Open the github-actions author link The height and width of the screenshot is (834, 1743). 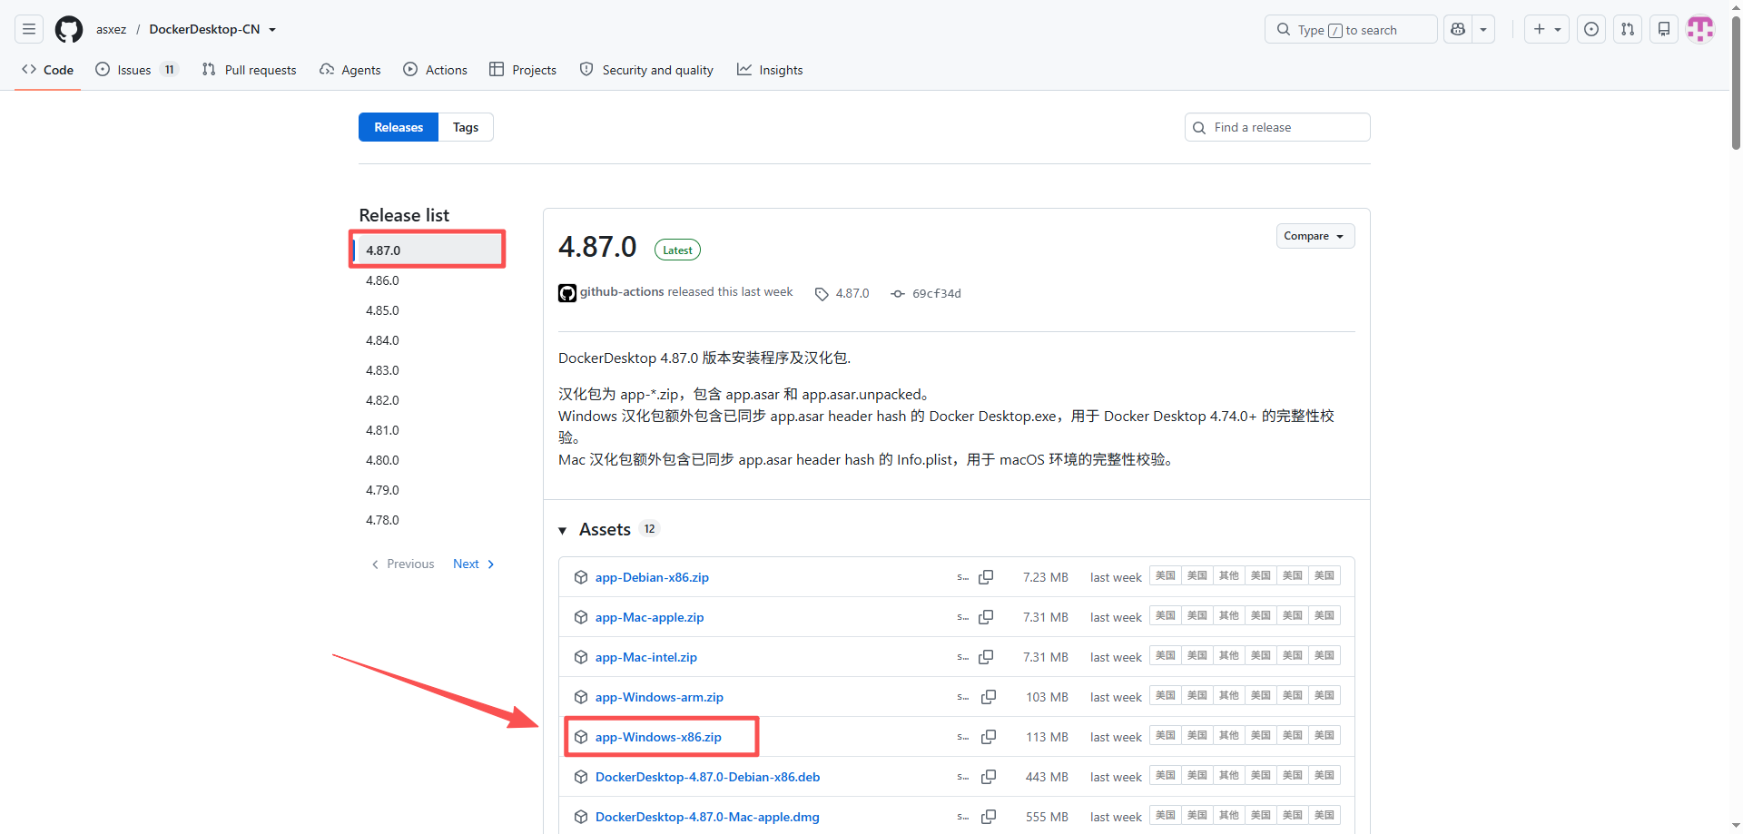[622, 291]
